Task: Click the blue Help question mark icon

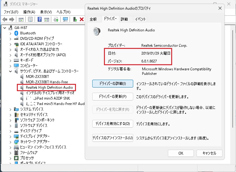Action: [39, 19]
